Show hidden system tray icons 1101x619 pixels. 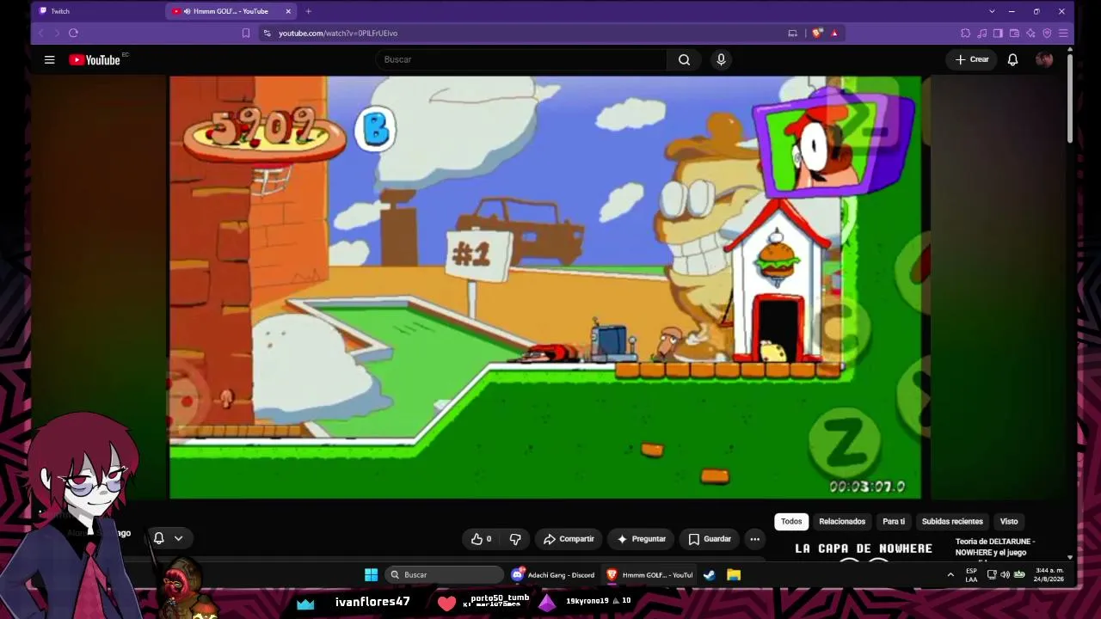pyautogui.click(x=950, y=574)
